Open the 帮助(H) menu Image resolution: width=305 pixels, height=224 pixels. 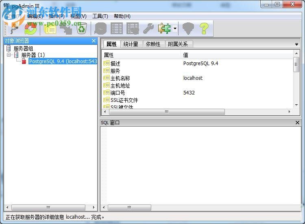[122, 16]
